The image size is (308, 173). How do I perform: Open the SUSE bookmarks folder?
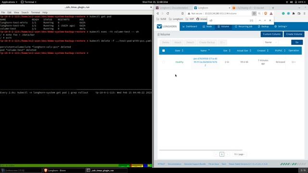click(161, 19)
